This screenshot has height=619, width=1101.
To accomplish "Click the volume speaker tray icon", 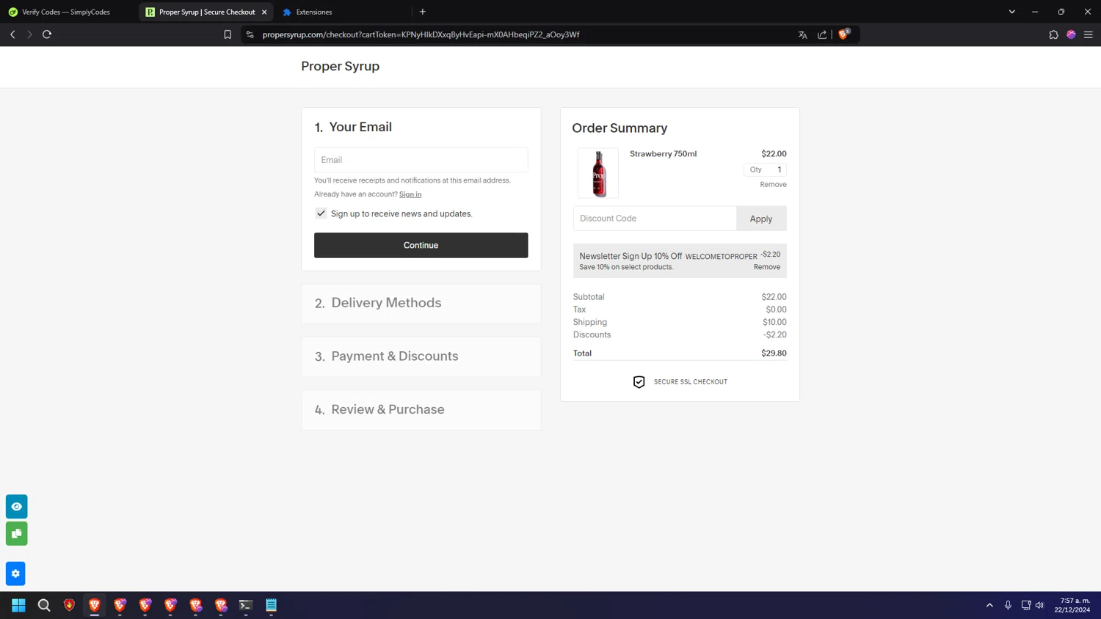I will (1039, 605).
